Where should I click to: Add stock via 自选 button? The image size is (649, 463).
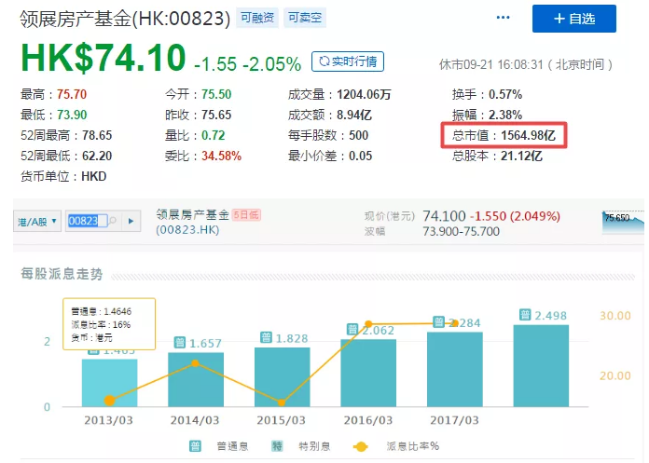pos(574,19)
